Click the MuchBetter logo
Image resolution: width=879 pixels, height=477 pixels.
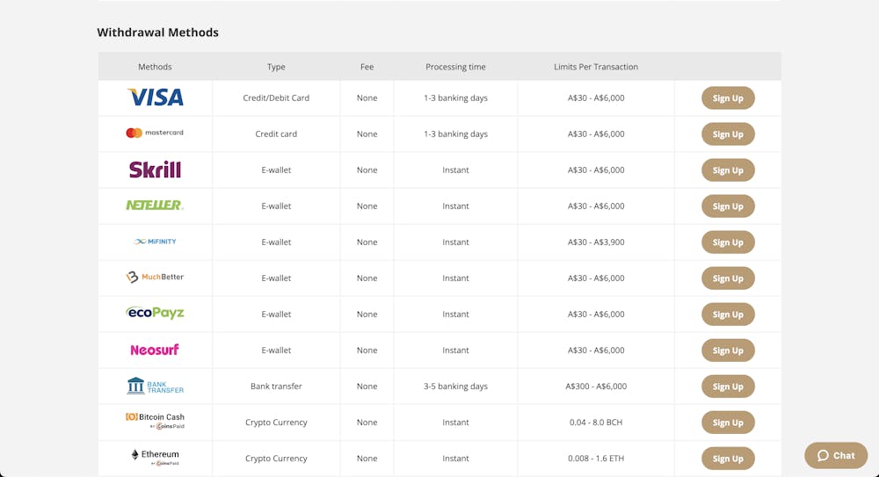click(x=155, y=277)
